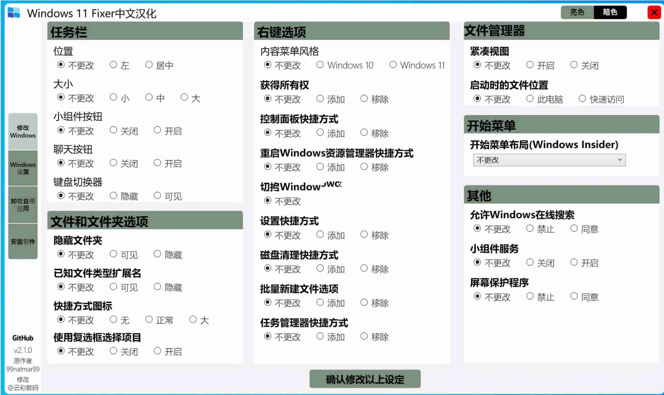664x395 pixels.
Task: Select 开启 for 小组件服务
Action: 584,263
